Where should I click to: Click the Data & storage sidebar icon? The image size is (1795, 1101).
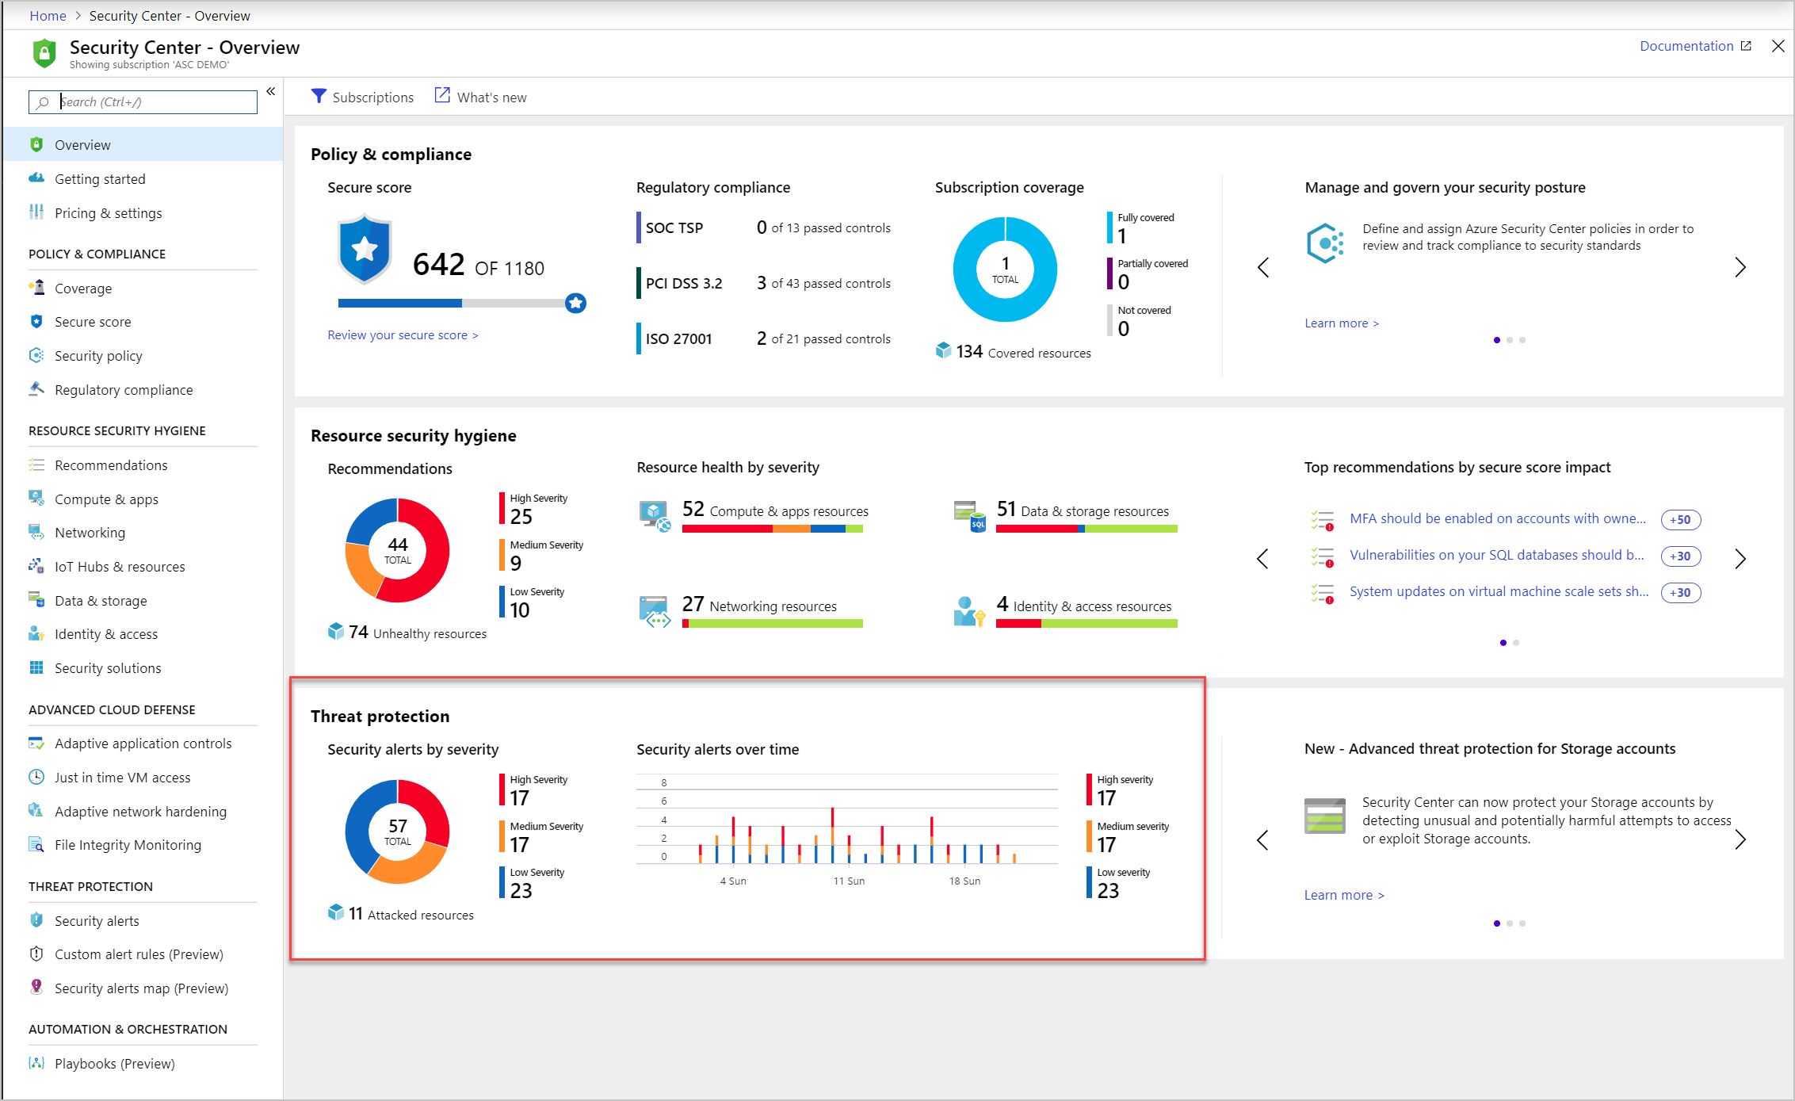click(36, 599)
